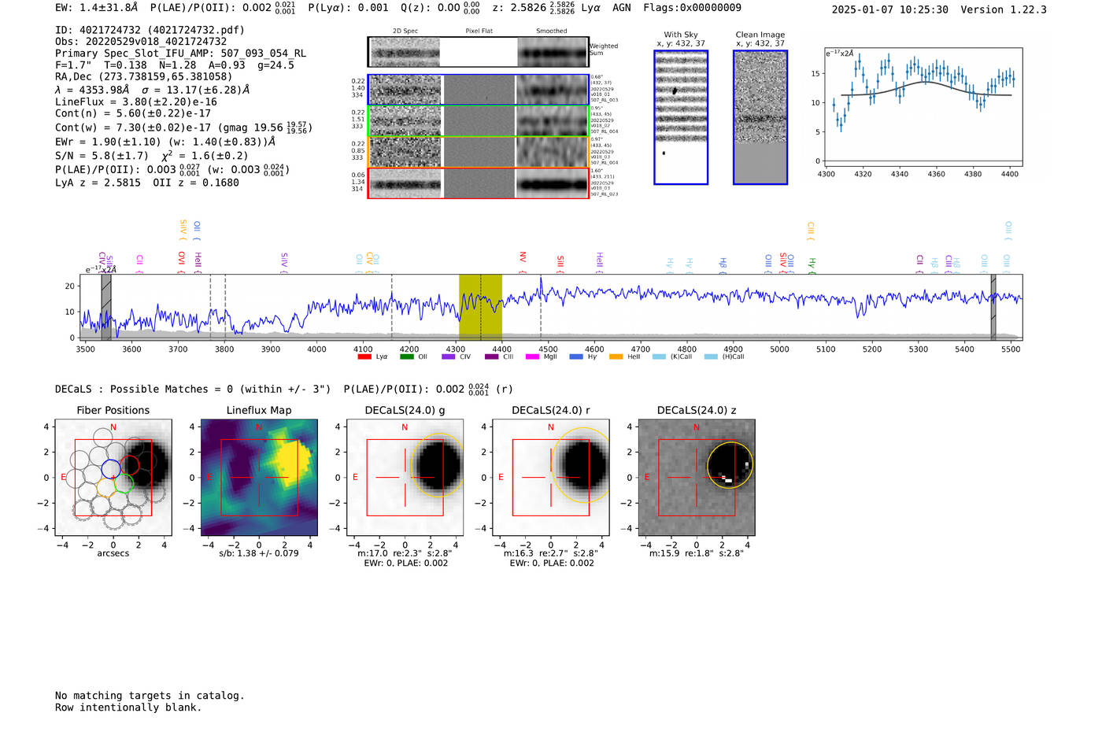The height and width of the screenshot is (750, 1102).
Task: Click the Weighted Sum 2D spectrum strip
Action: click(479, 52)
